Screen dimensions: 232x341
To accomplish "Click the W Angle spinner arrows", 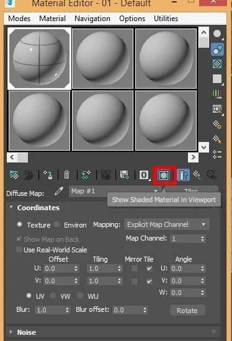I will tap(202, 293).
